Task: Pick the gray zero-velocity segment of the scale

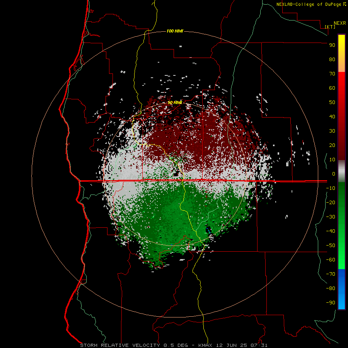Action: 341,171
